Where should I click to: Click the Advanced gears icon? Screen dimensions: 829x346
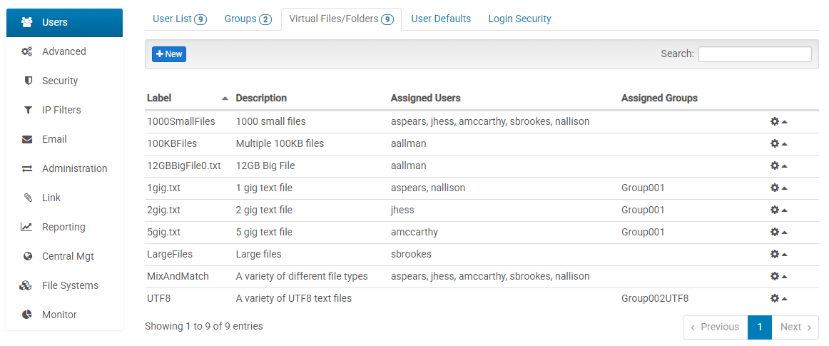coord(26,51)
